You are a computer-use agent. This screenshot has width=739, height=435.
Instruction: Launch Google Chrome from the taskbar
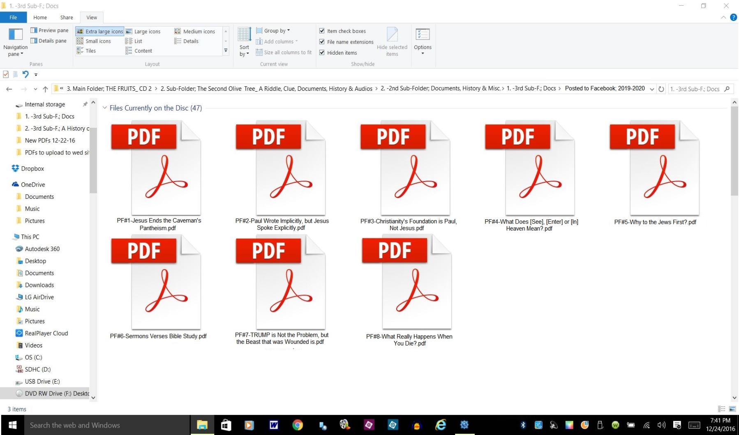298,425
